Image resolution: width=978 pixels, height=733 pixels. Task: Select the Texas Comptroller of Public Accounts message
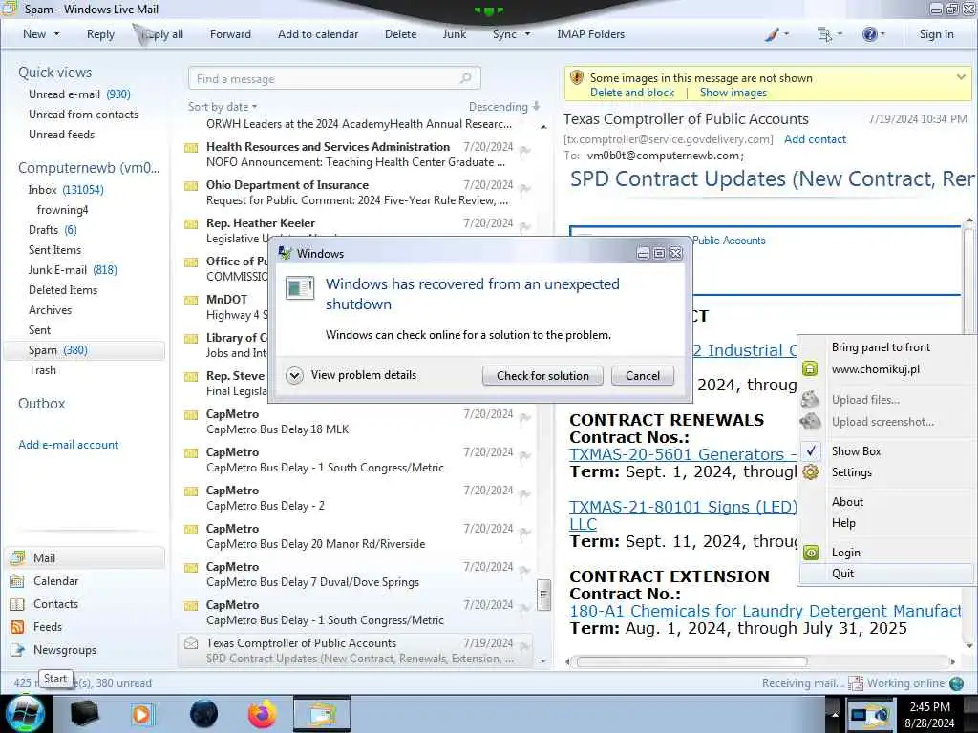[355, 650]
